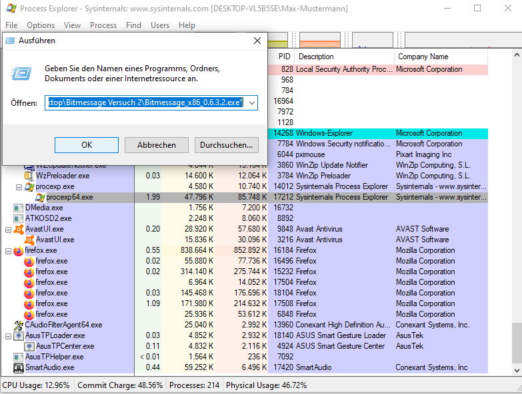Click the Commit Charge status bar entry
522x394 pixels.
(120, 385)
